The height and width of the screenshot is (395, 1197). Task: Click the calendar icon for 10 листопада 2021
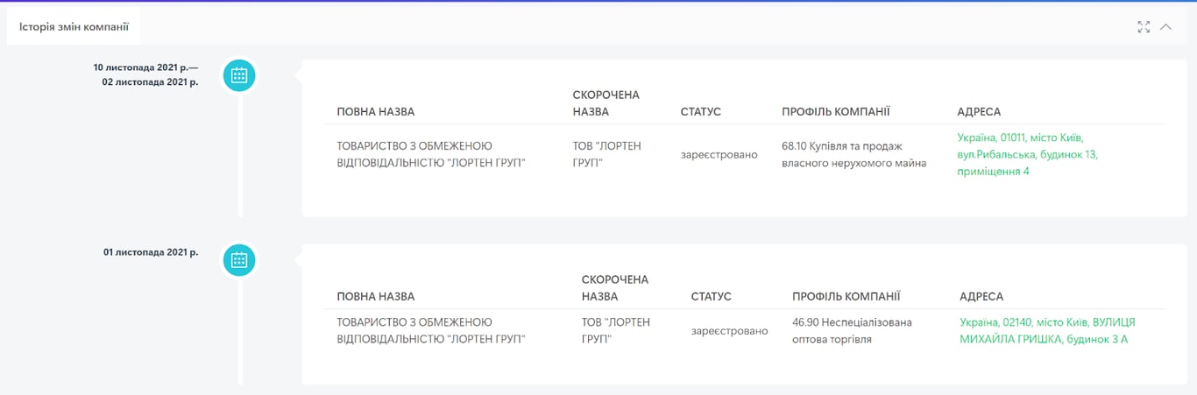click(239, 75)
